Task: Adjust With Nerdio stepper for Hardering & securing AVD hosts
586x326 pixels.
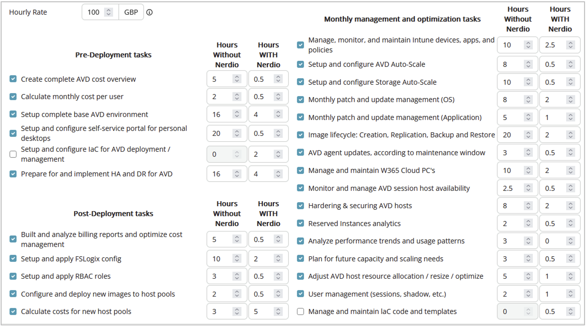Action: pos(570,206)
